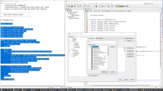The image size is (163, 91).
Task: Switch to the History editor tab
Action: point(91,11)
